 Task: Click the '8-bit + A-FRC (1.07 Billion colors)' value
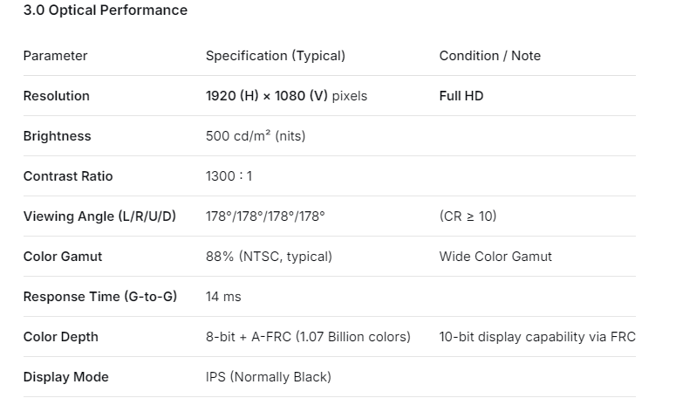click(308, 337)
